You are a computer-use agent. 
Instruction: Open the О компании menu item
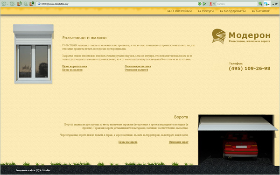point(180,11)
